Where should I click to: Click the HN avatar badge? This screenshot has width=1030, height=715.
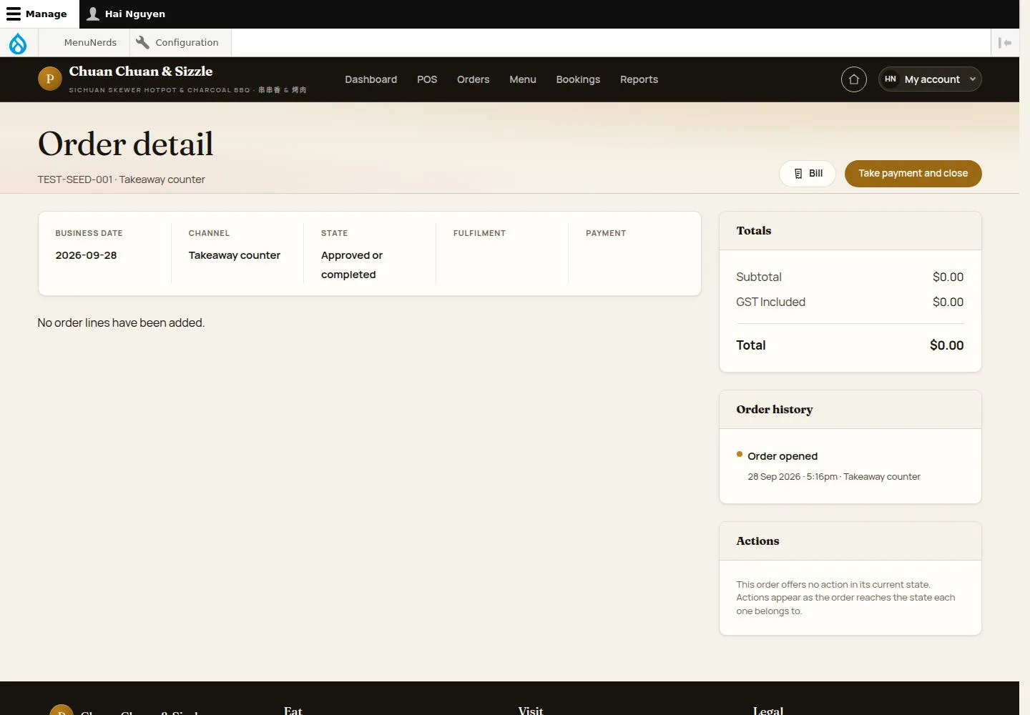tap(890, 79)
